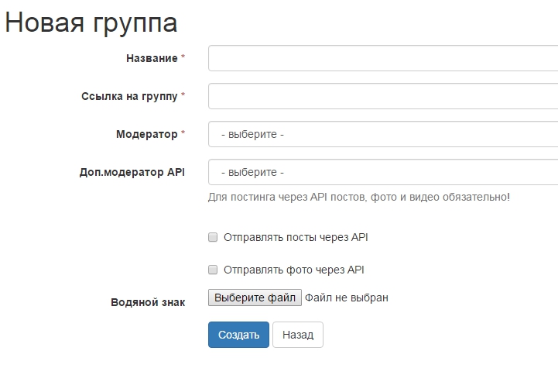Click the Водяной знак label
The width and height of the screenshot is (558, 375).
148,302
